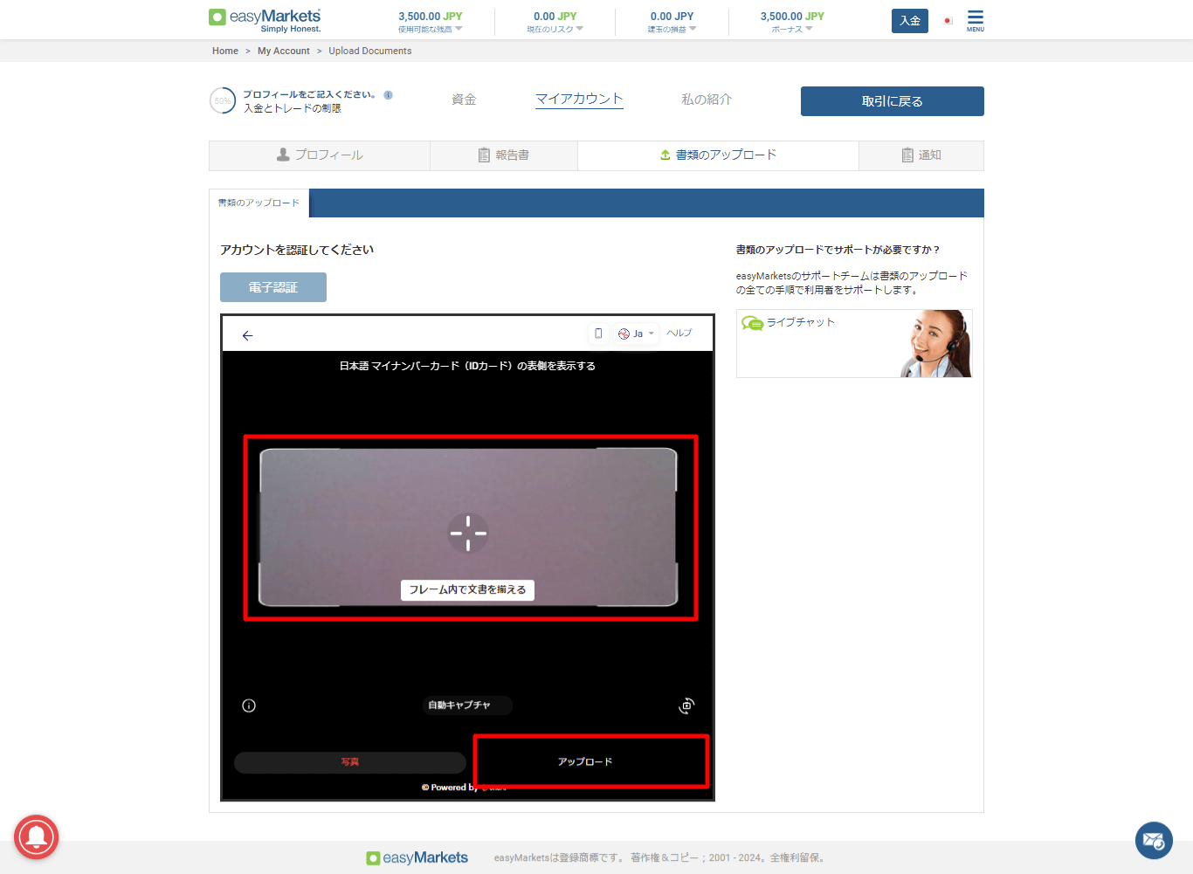This screenshot has width=1193, height=874.
Task: Click the mobile phone icon in widget
Action: pyautogui.click(x=598, y=334)
